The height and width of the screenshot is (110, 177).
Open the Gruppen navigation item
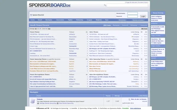point(89,20)
